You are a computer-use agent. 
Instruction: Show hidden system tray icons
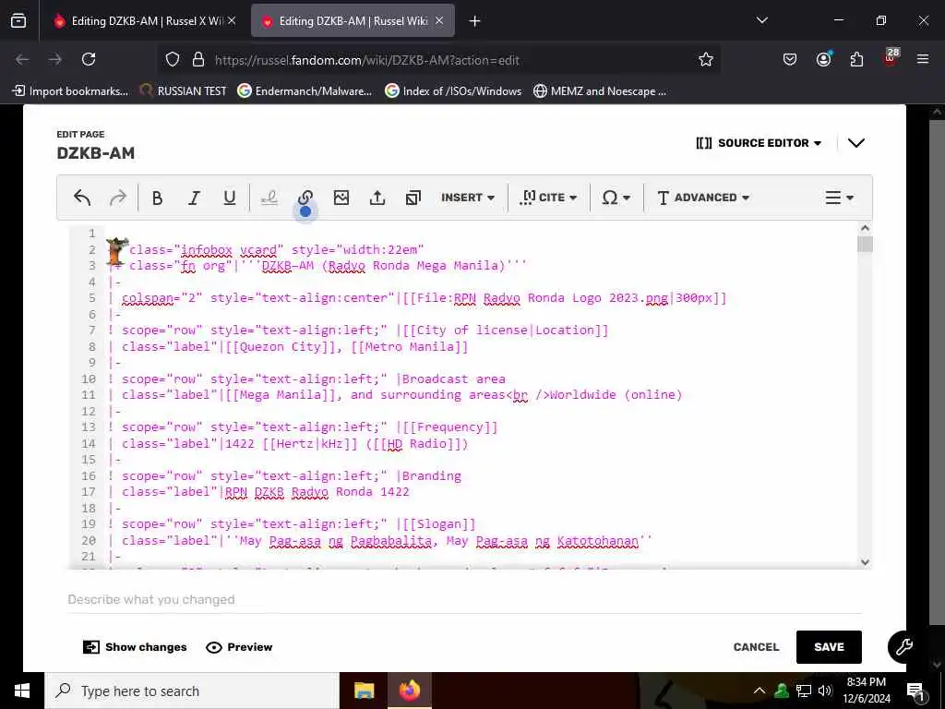click(x=760, y=691)
